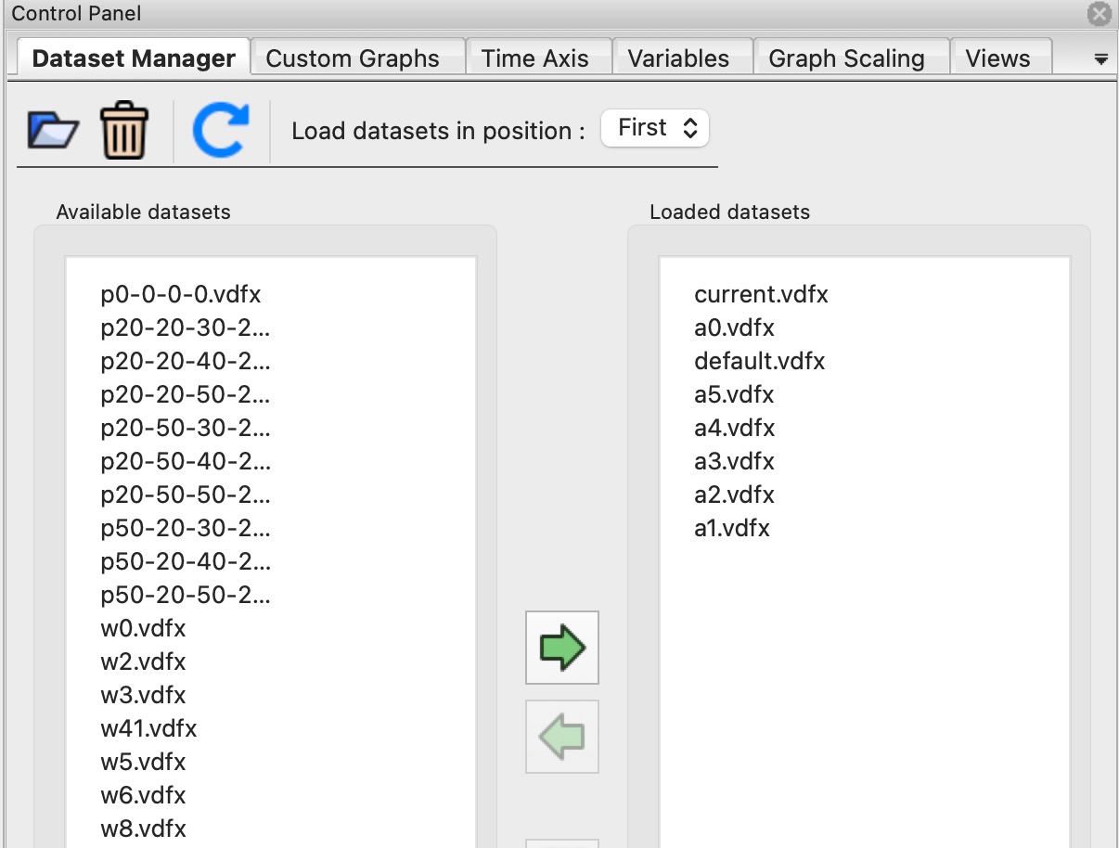Click the green right arrow load button
Image resolution: width=1119 pixels, height=848 pixels.
tap(562, 648)
